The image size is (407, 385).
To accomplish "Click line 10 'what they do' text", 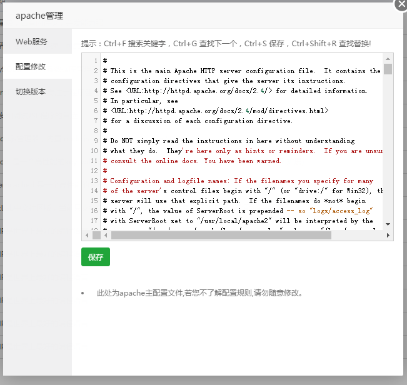I will [243, 151].
